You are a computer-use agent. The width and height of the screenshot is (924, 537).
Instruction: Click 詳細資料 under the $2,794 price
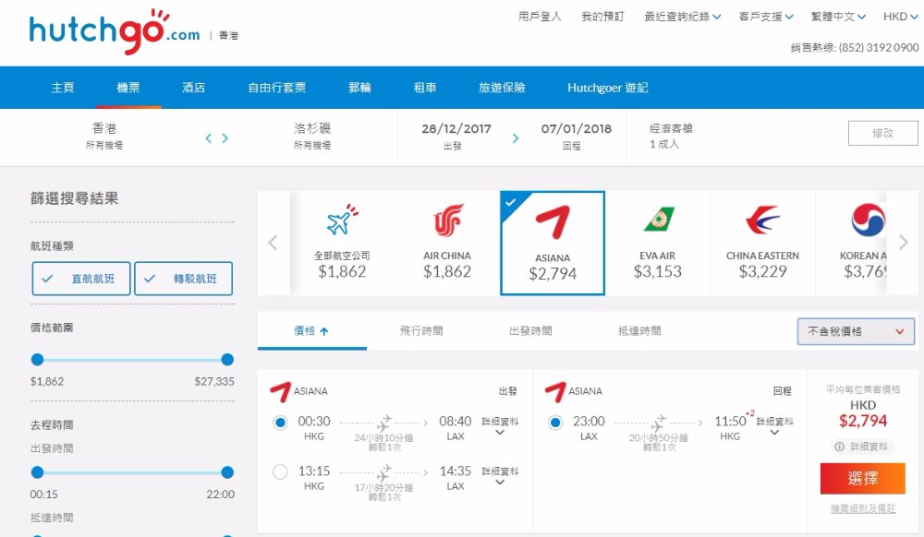[869, 447]
